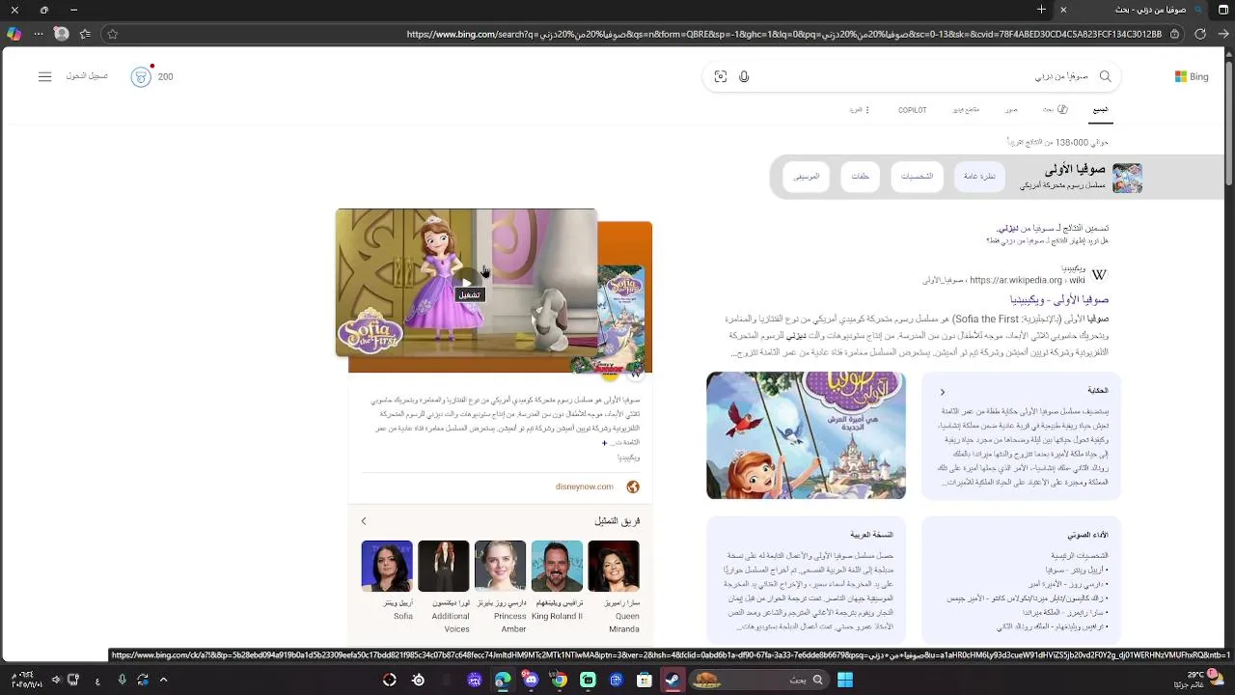
Task: Click the ar.wikipedia.org URL breadcrumb
Action: (x=1003, y=281)
